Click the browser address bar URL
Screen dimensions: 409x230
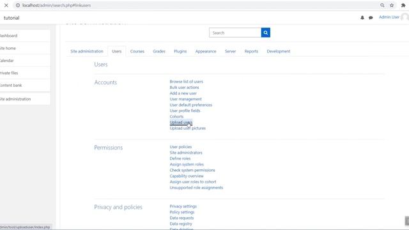(x=57, y=5)
